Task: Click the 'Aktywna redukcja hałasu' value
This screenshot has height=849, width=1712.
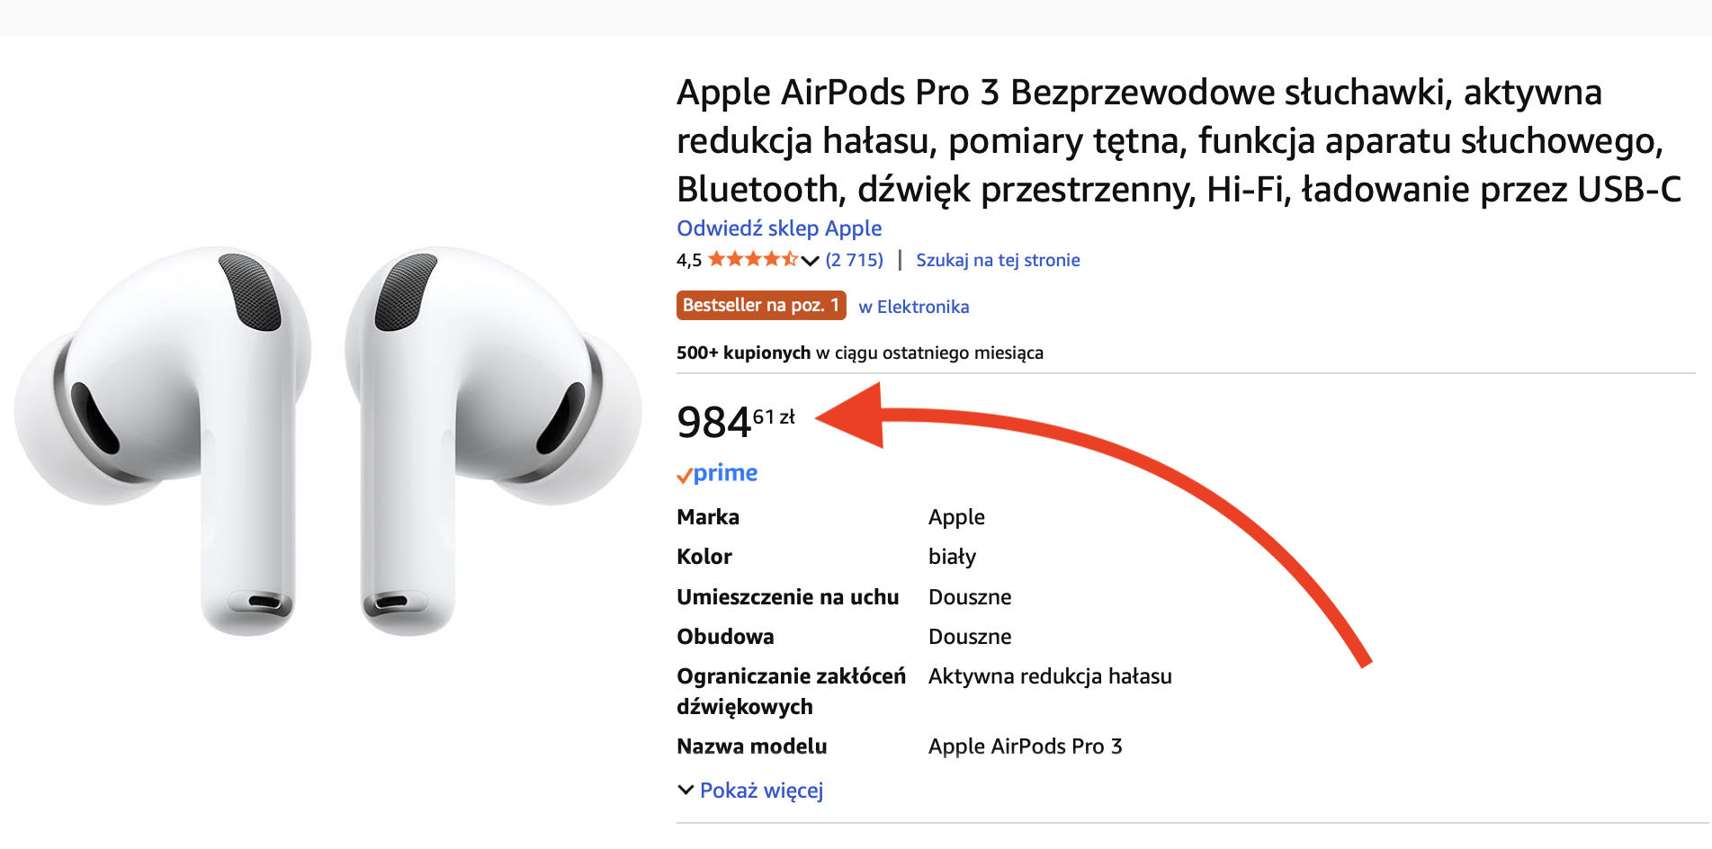Action: tap(1050, 676)
